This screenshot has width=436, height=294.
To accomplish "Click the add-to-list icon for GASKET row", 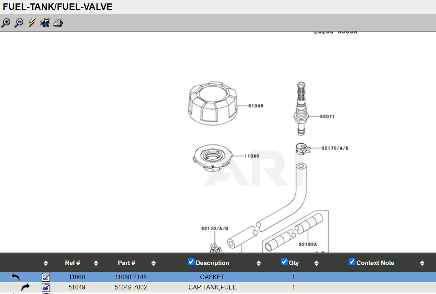I will [46, 277].
